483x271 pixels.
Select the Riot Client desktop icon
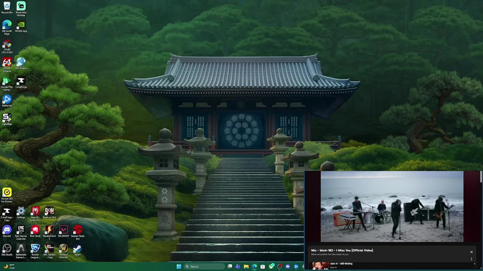35,231
